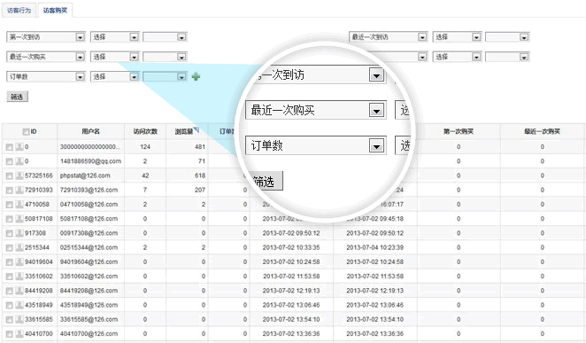Sort by 第一次购买 column header

coord(459,131)
